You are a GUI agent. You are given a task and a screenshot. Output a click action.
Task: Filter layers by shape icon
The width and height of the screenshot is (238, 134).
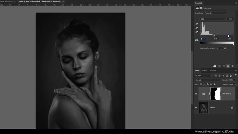pos(227,76)
